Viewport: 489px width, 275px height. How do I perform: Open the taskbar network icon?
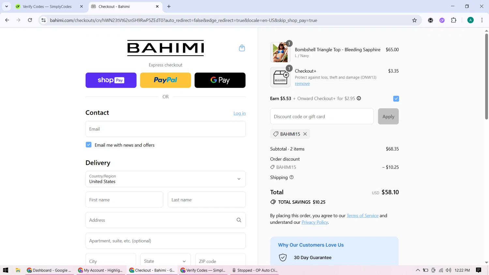(441, 270)
